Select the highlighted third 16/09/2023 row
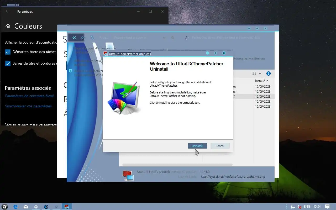 pyautogui.click(x=263, y=97)
